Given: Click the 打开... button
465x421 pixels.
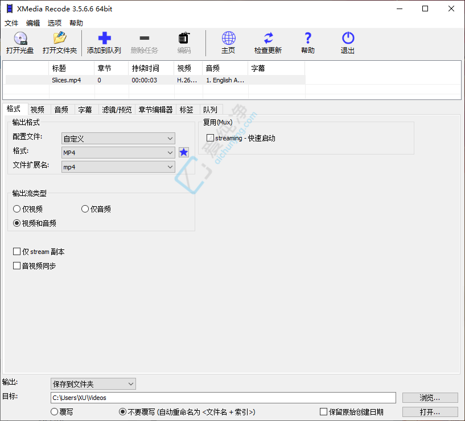Looking at the screenshot, I should 430,412.
